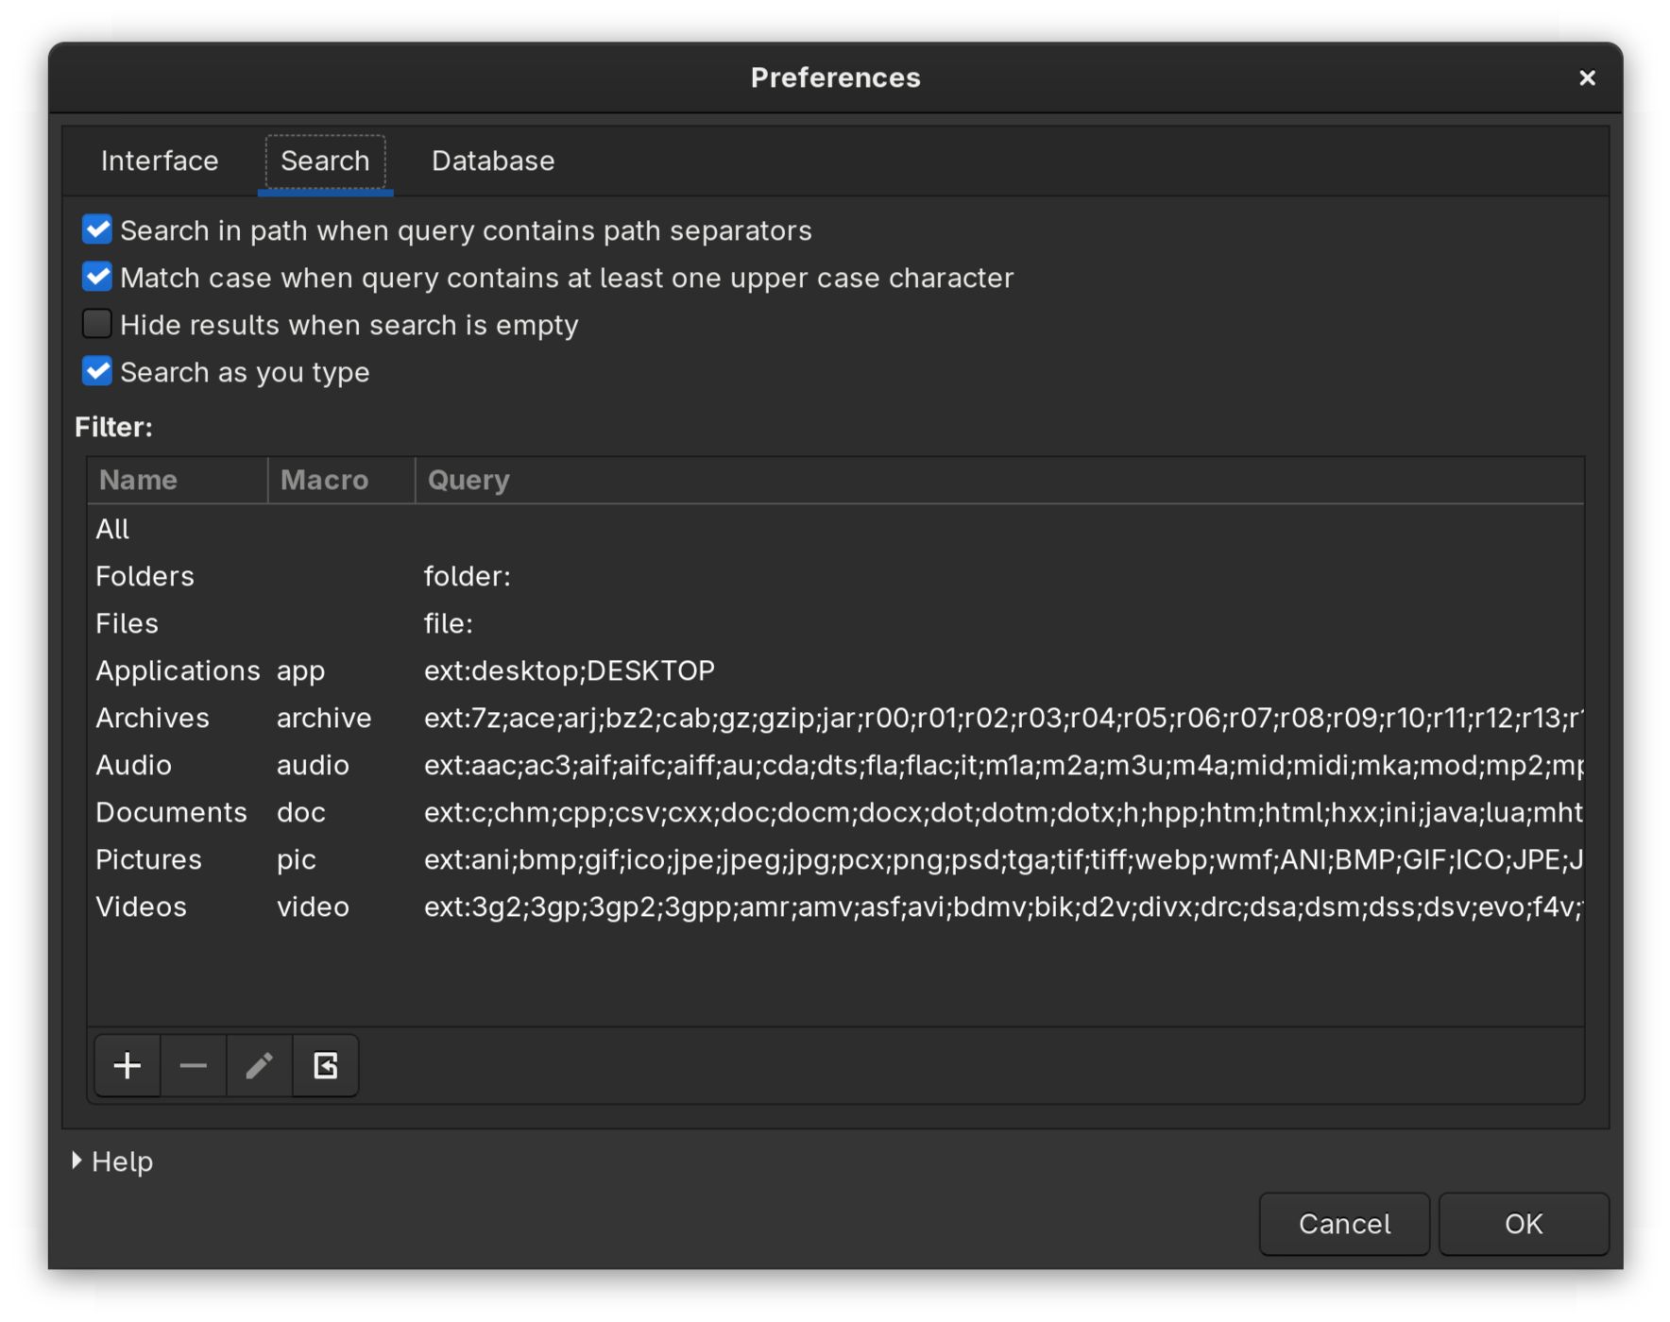
Task: Disable search in path for path separators
Action: tap(96, 229)
